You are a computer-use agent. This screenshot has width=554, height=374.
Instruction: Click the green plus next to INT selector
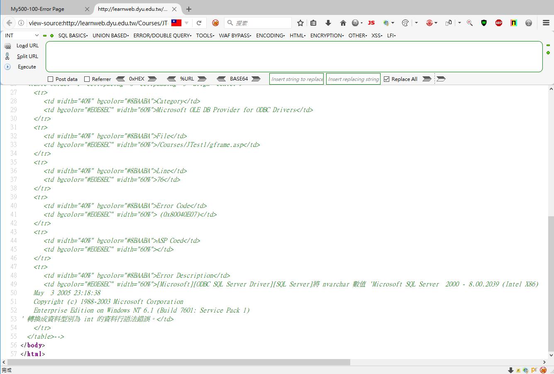(52, 36)
